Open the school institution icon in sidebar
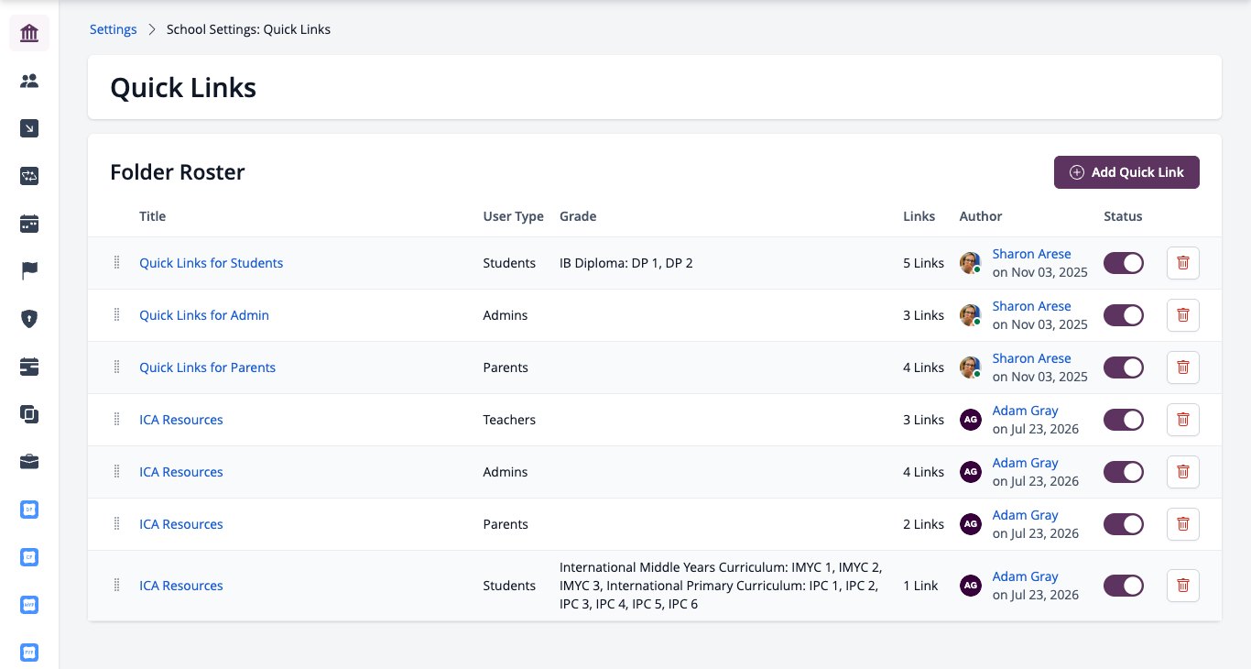This screenshot has width=1251, height=669. (29, 34)
